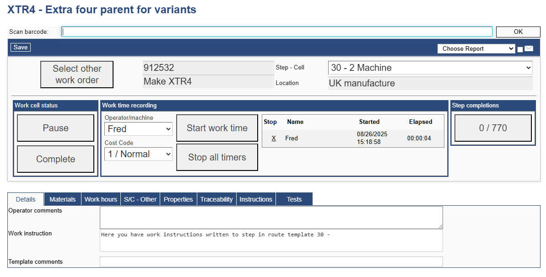Expand the Operator/machine Fred dropdown
The height and width of the screenshot is (277, 546).
[138, 129]
